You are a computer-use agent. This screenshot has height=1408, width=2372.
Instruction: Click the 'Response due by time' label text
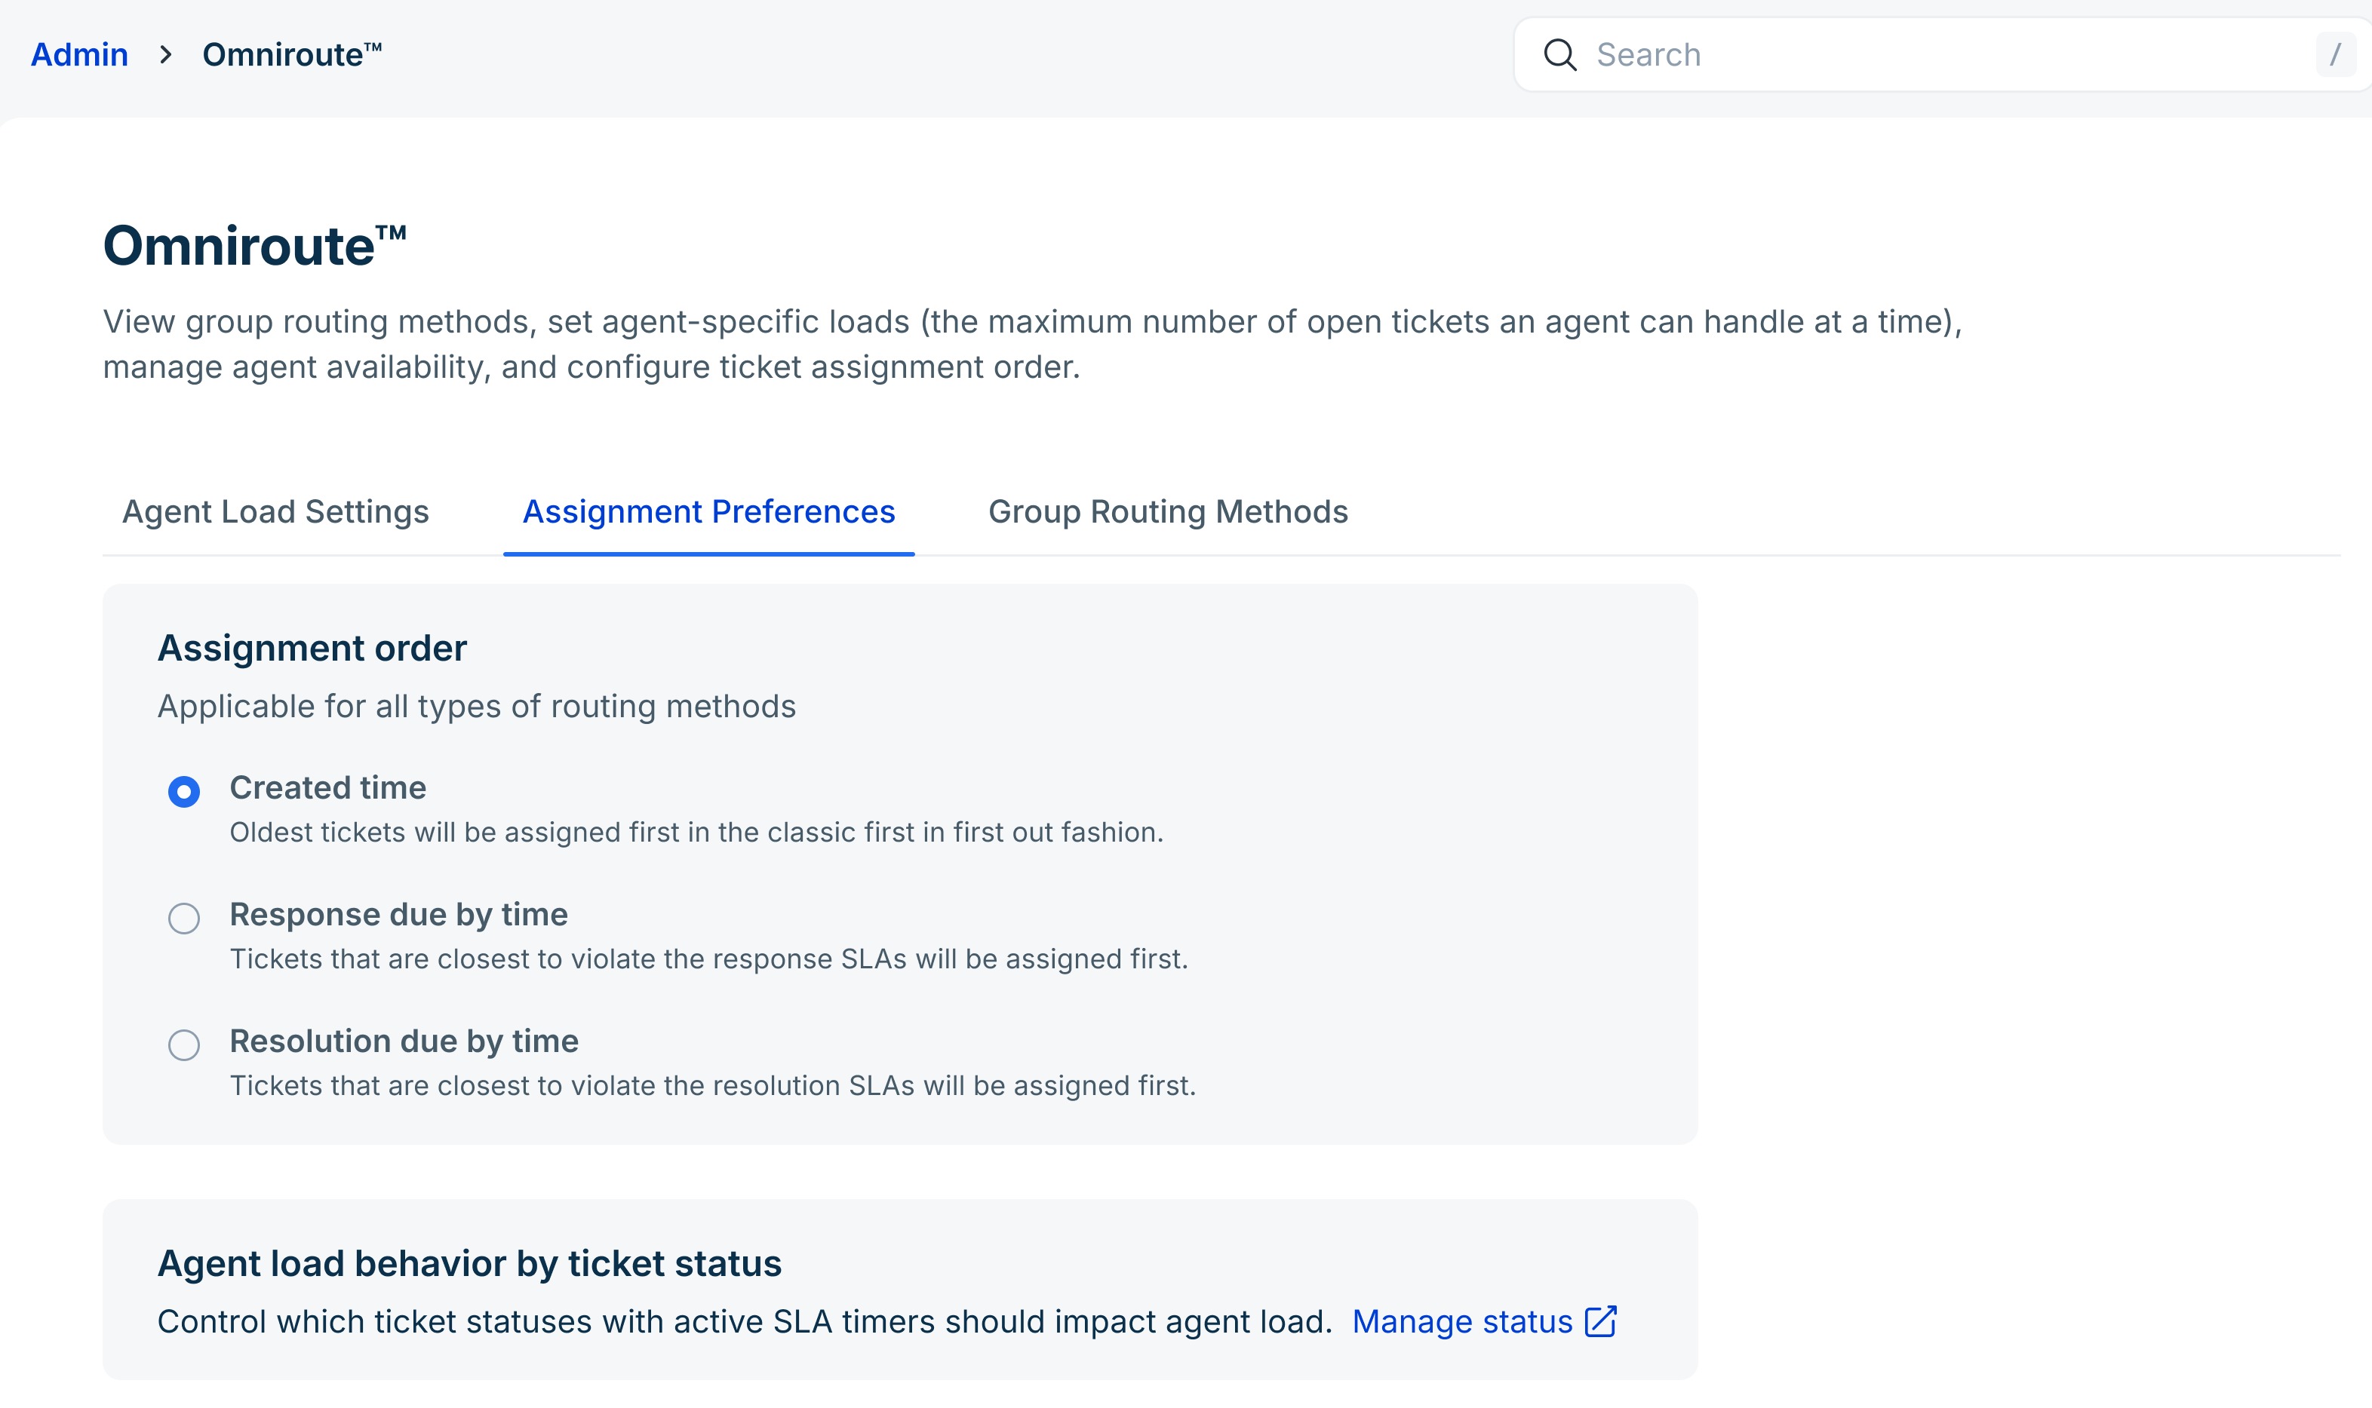point(398,915)
